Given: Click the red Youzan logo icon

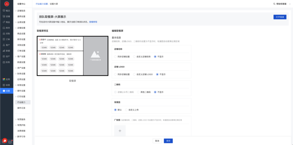Looking at the screenshot, I should (x=6, y=4).
